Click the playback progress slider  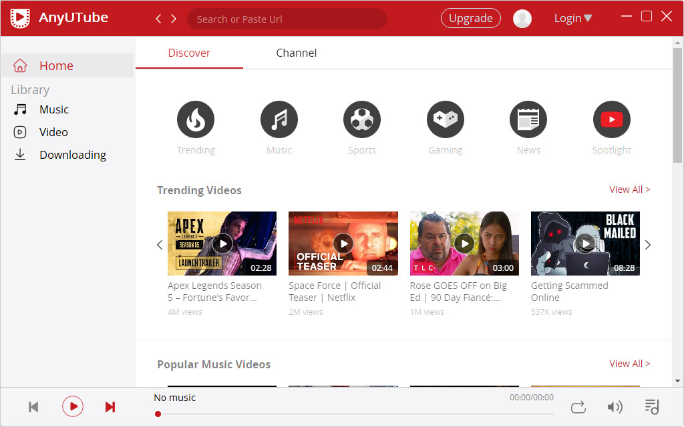354,414
